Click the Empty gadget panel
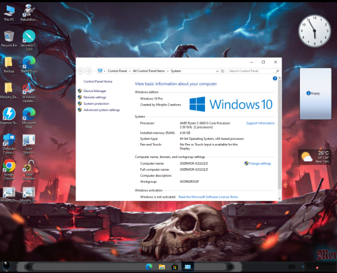The image size is (337, 273). [315, 93]
